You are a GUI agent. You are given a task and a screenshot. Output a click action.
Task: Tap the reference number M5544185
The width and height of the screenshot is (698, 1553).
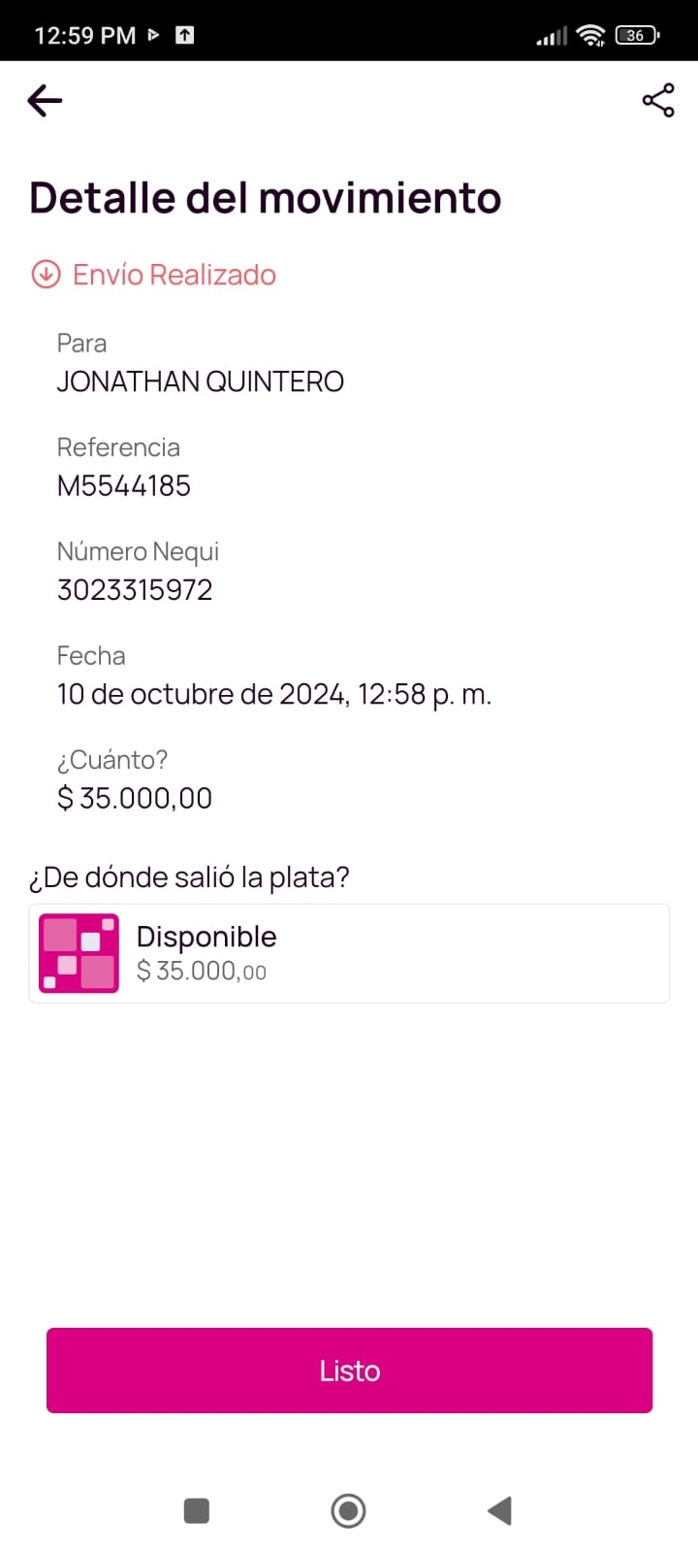tap(124, 485)
